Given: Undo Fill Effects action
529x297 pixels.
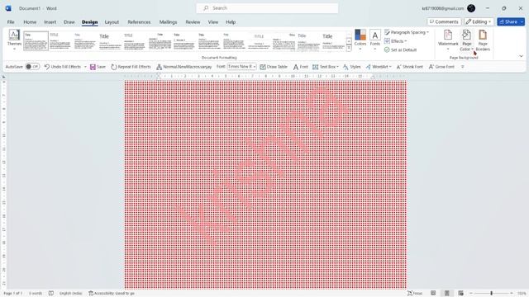Looking at the screenshot, I should point(63,67).
